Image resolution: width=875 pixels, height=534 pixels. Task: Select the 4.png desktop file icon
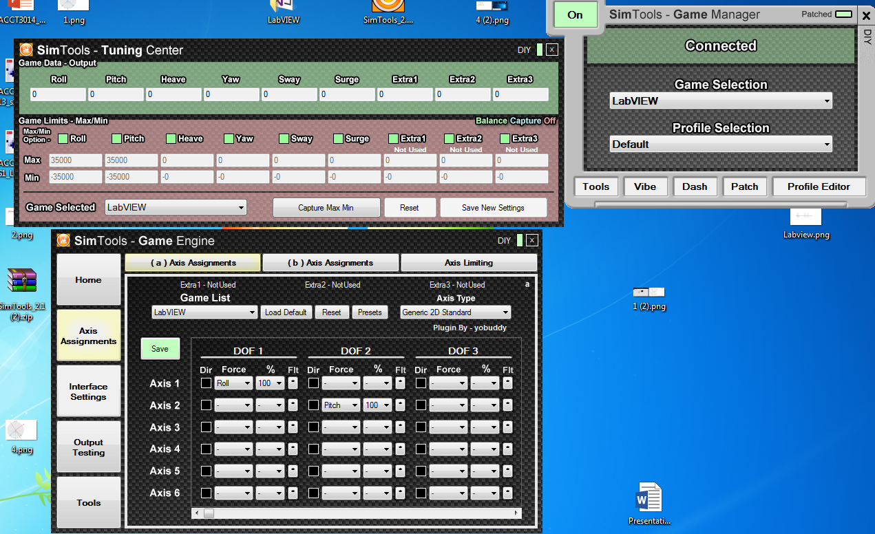21,436
